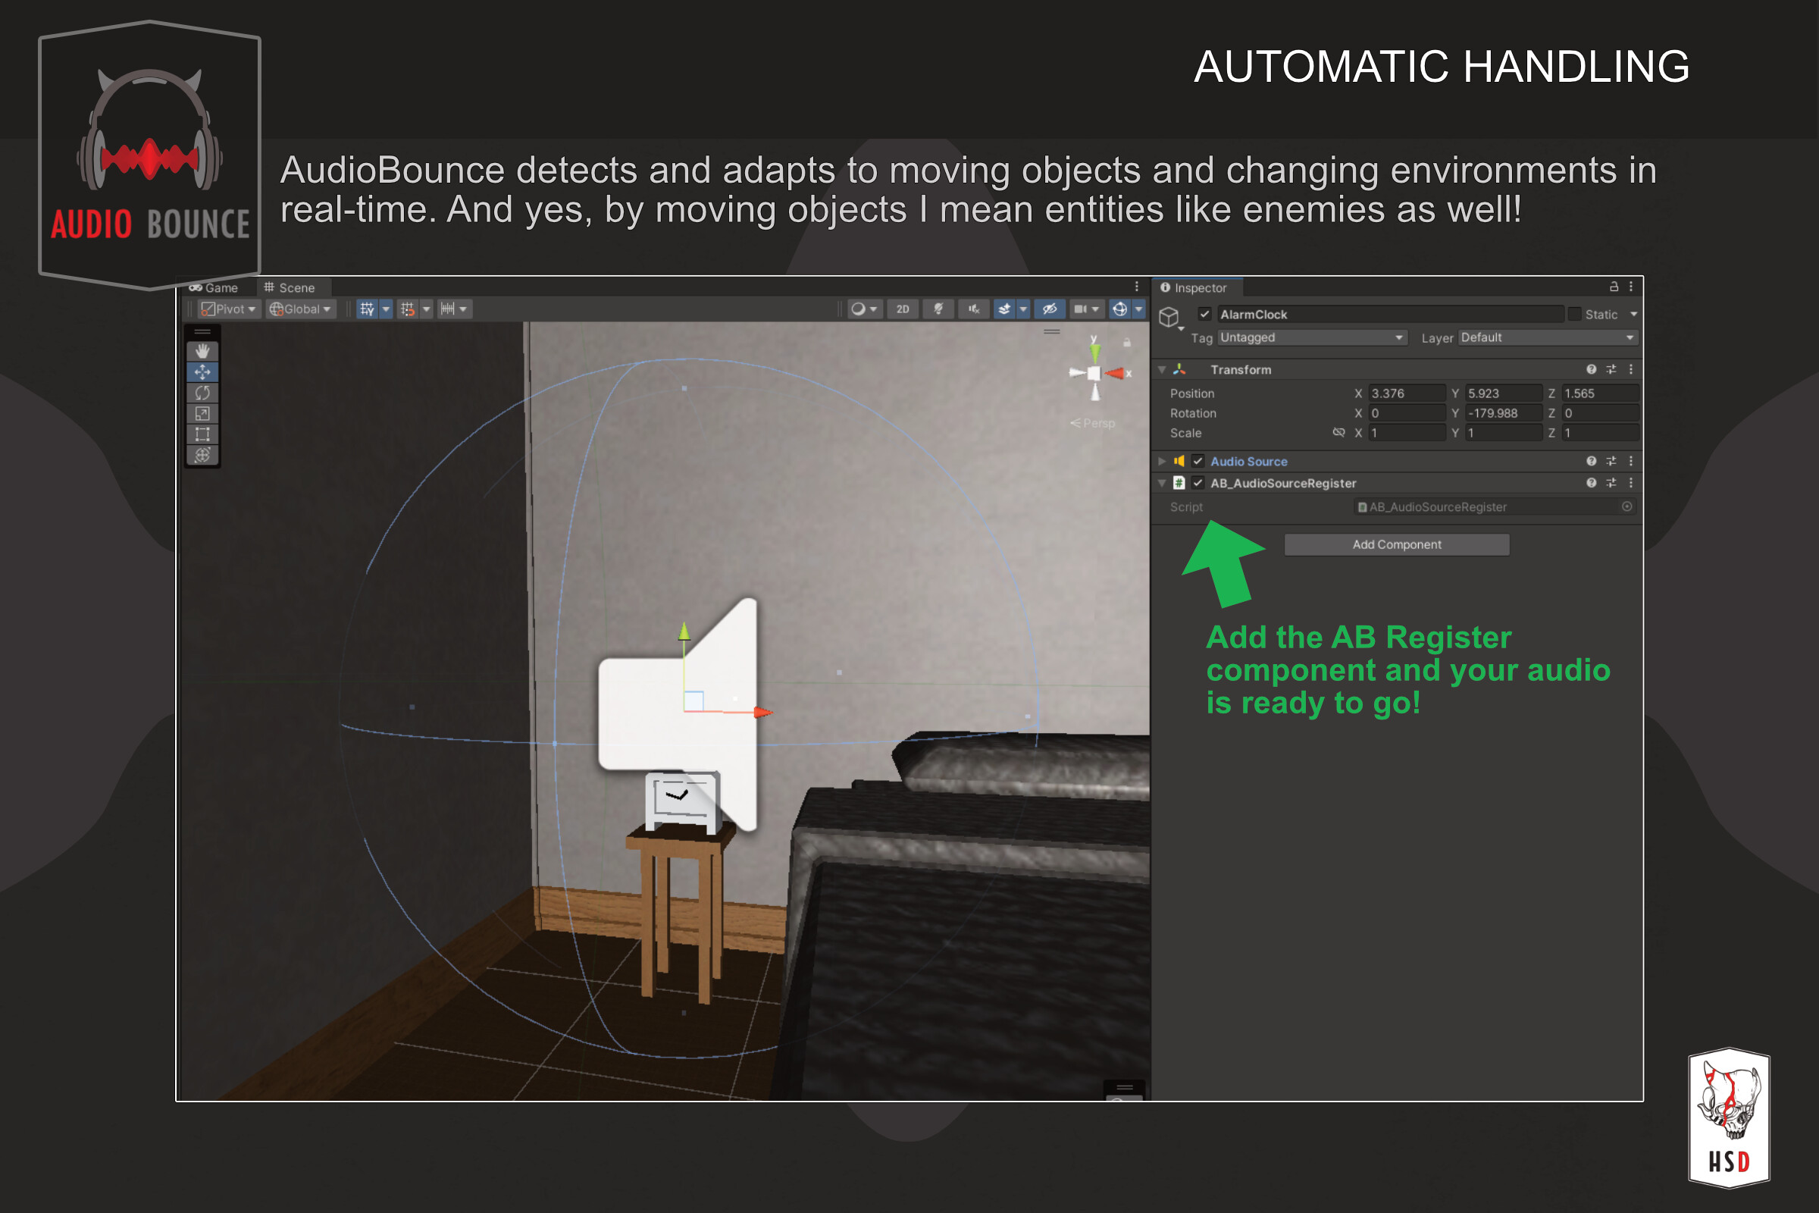This screenshot has width=1819, height=1213.
Task: Disable the Audio Source component checkbox
Action: click(x=1196, y=461)
